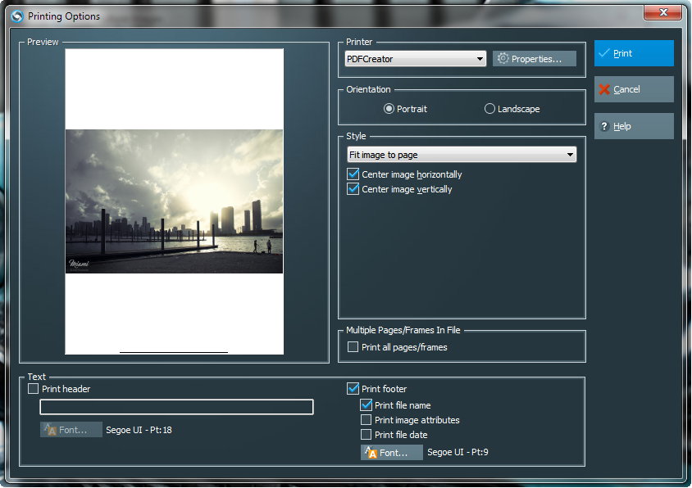Uncheck Center image vertically

353,189
